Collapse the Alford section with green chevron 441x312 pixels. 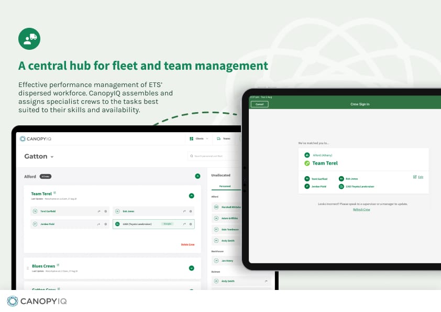tap(198, 176)
